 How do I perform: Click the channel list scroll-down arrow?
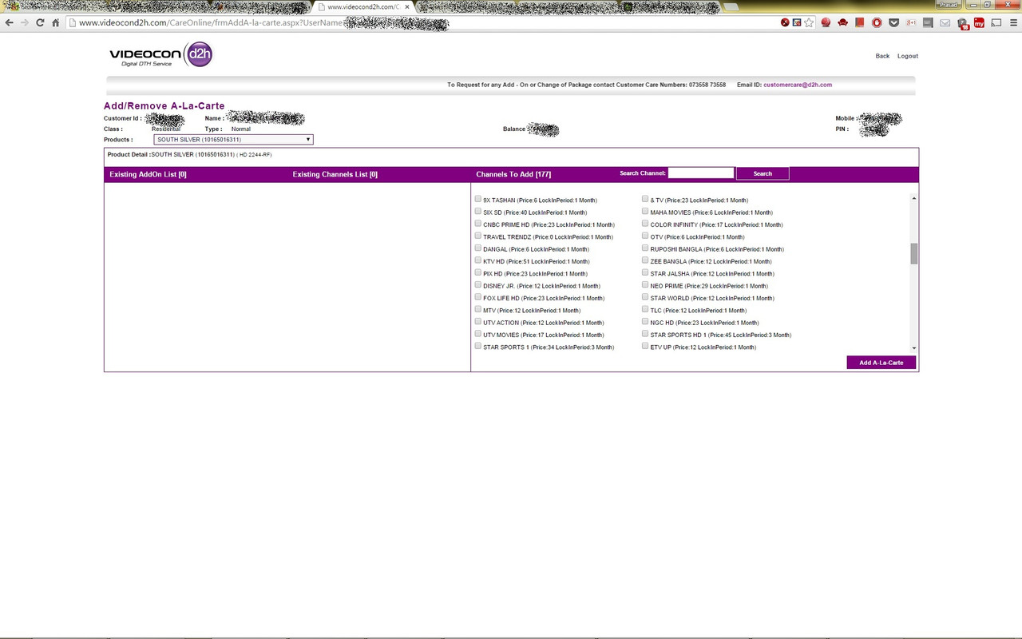[914, 348]
